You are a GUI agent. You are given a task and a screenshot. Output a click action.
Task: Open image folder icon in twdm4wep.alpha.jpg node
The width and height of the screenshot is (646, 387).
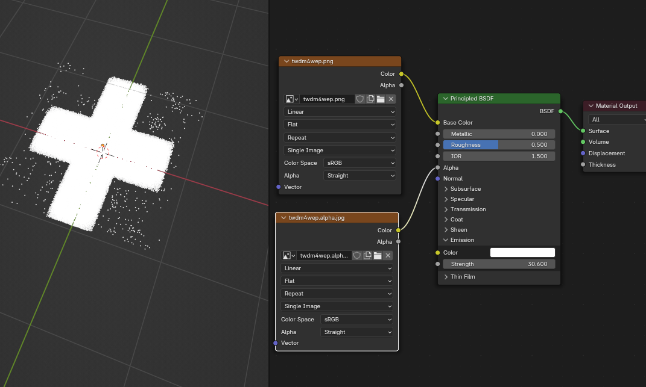pos(378,255)
